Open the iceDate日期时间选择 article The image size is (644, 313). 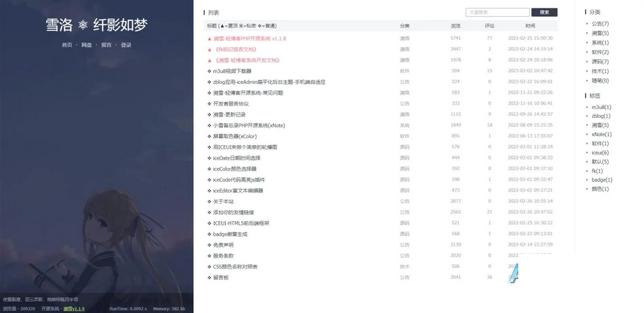(237, 158)
